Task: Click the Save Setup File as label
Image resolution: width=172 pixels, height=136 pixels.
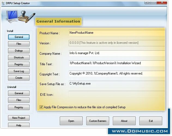Action: pyautogui.click(x=52, y=84)
